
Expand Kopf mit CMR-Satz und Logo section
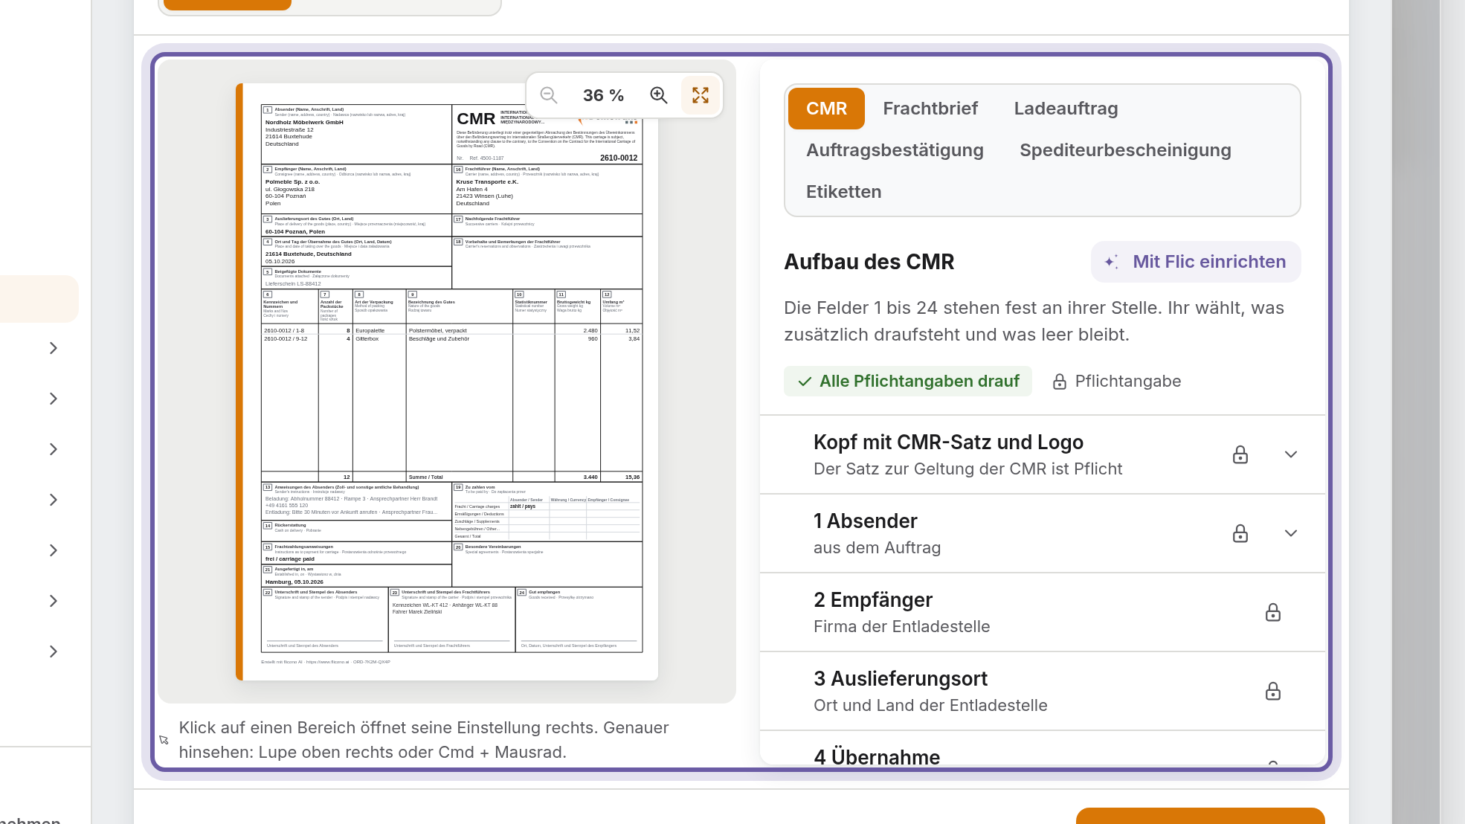click(1291, 454)
